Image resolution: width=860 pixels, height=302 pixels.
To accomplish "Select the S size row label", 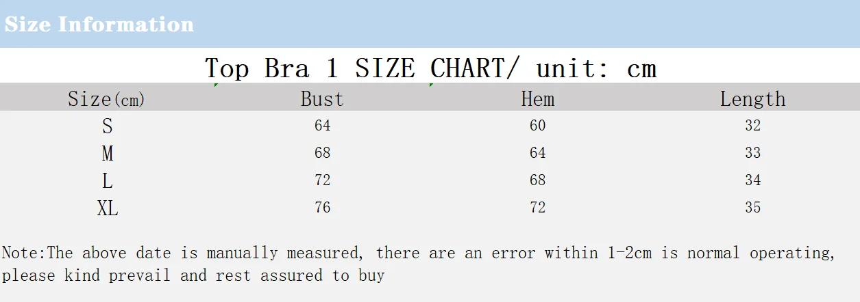I will (108, 126).
